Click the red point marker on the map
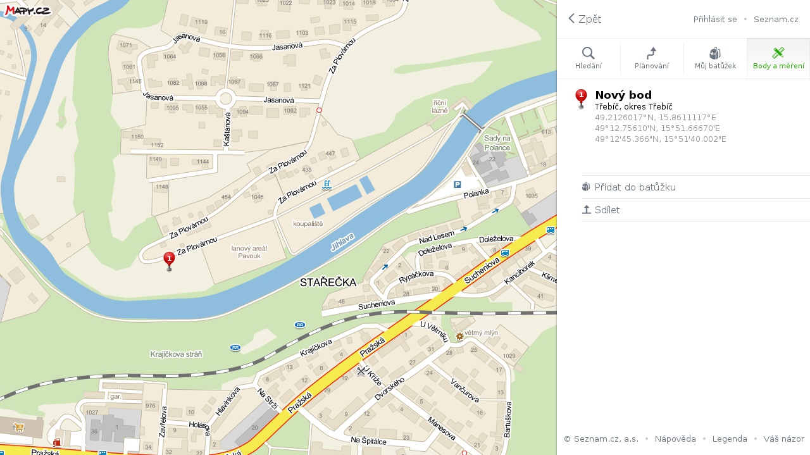The image size is (810, 455). click(169, 260)
